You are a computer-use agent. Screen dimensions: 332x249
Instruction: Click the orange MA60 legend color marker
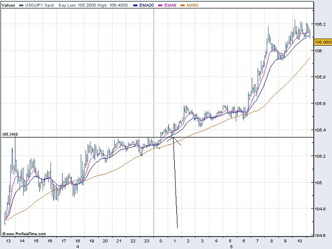coord(183,5)
